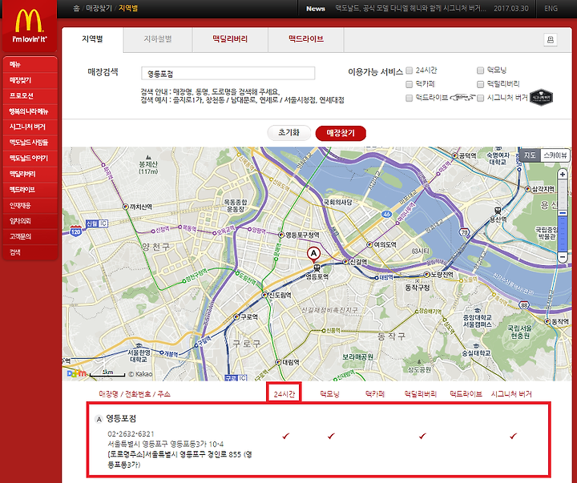Click the 시그니처 버거 column header
This screenshot has height=483, width=577.
pyautogui.click(x=511, y=394)
